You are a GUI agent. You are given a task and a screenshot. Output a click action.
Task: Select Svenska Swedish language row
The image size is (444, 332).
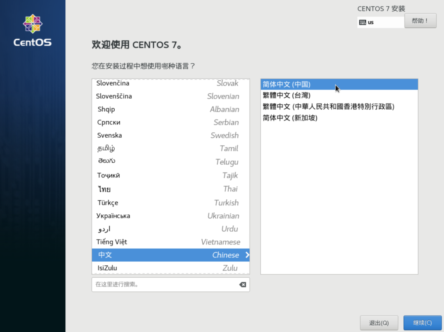[x=171, y=135]
